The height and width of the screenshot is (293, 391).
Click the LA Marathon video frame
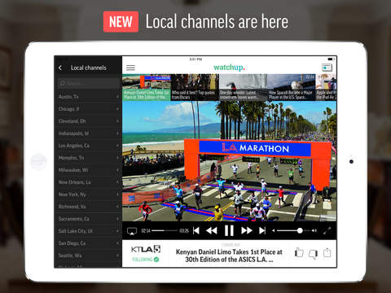coord(229,161)
